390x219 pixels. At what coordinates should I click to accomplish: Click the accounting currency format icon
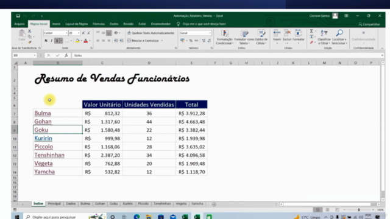point(183,41)
